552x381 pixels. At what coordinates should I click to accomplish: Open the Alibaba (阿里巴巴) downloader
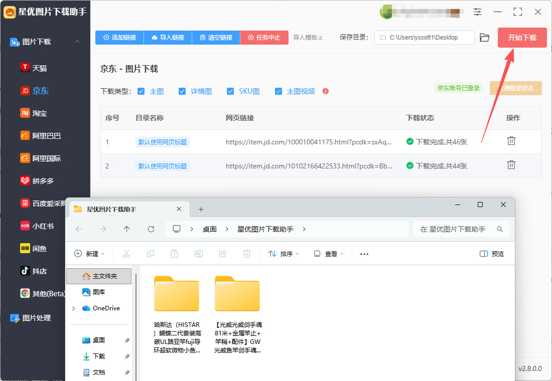(x=41, y=136)
